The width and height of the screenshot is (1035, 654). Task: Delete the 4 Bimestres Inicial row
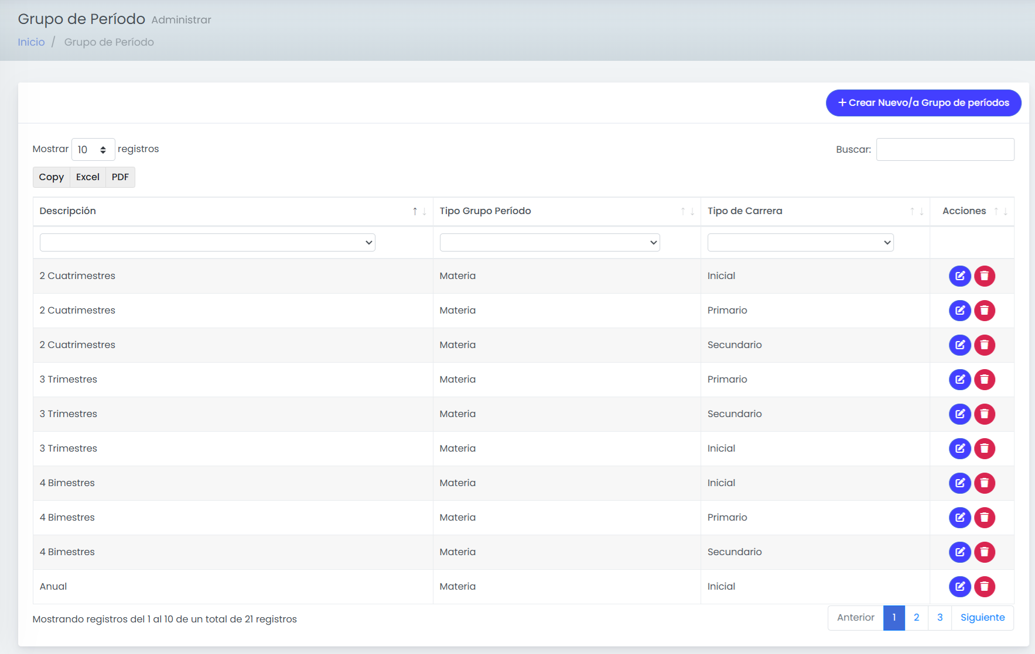985,483
